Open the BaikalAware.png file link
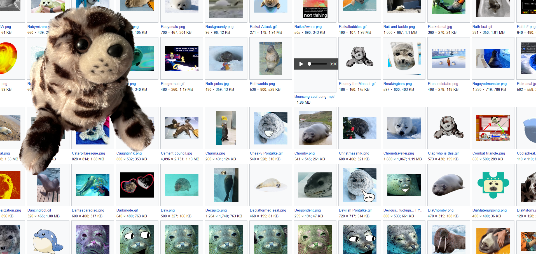Viewport: 536px width, 254px height. pos(308,27)
